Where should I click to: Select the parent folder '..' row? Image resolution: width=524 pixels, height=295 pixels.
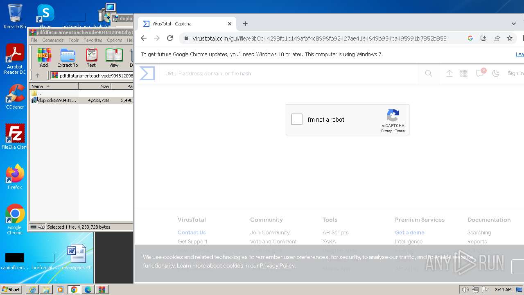point(81,93)
